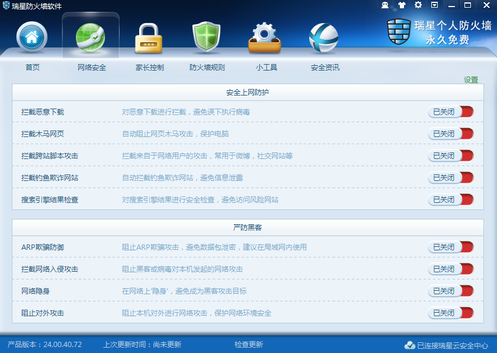This screenshot has height=353, width=497.
Task: Click the Rising firewall brick shield logo
Action: click(399, 32)
